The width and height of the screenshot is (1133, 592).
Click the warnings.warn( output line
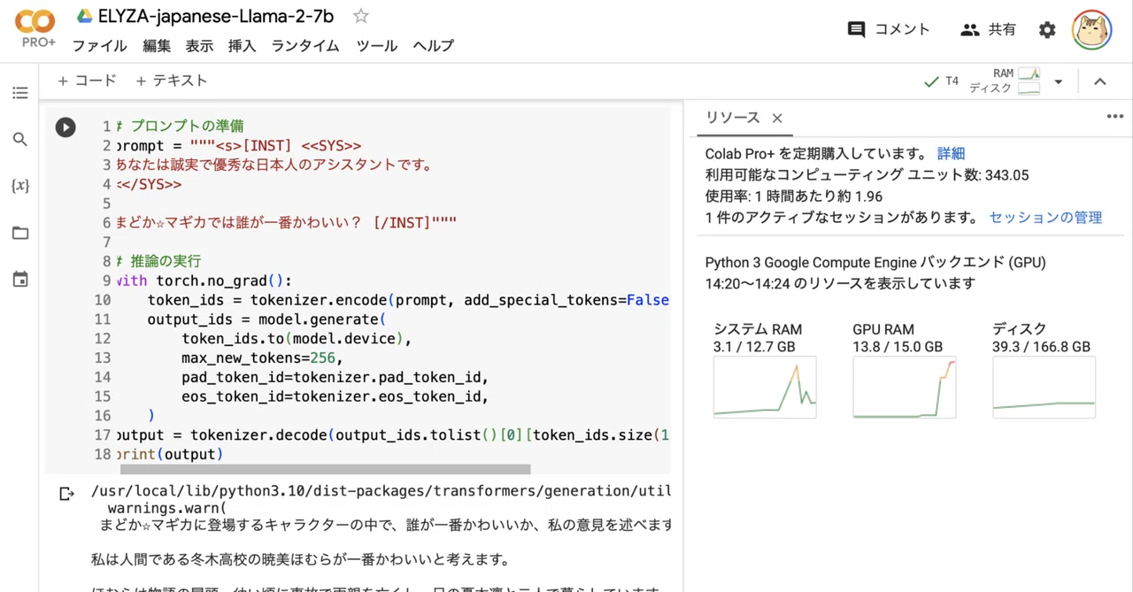point(166,508)
